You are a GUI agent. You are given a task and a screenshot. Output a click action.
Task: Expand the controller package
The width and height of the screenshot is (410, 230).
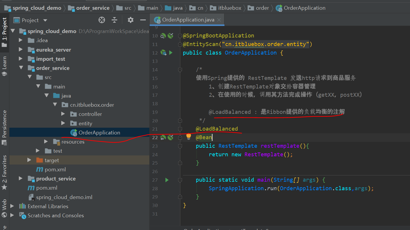coord(63,114)
